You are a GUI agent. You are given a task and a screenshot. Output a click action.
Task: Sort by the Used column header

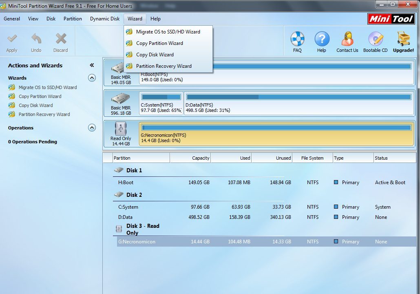232,158
